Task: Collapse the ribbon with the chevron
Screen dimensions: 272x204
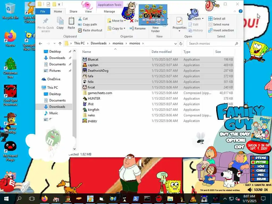Action: [x=235, y=11]
